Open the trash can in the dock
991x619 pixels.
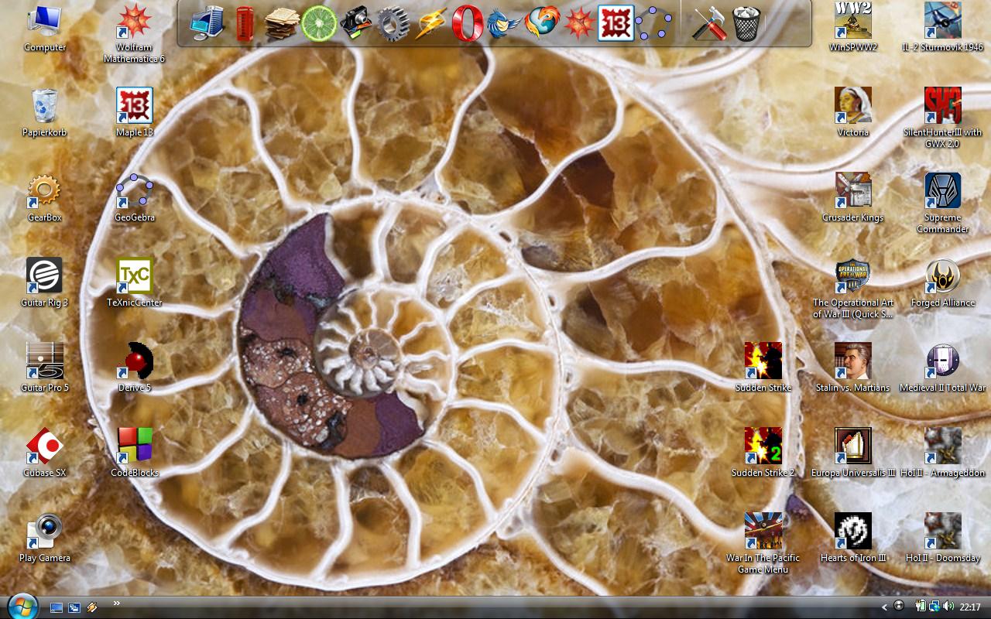click(746, 23)
